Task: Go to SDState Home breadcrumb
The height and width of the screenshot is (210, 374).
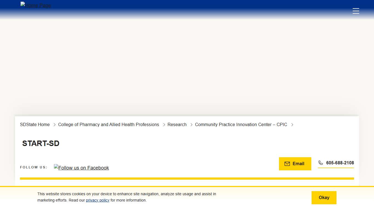Action: click(x=35, y=124)
